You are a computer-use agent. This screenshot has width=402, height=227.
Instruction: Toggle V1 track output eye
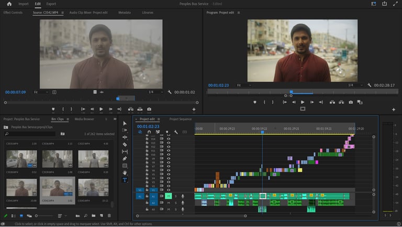pos(169,190)
